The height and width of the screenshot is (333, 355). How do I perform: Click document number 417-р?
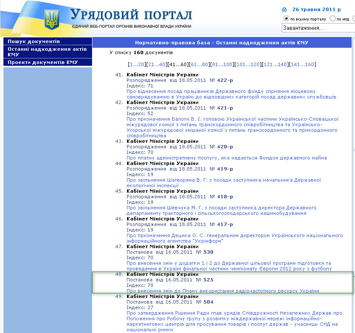click(x=225, y=225)
